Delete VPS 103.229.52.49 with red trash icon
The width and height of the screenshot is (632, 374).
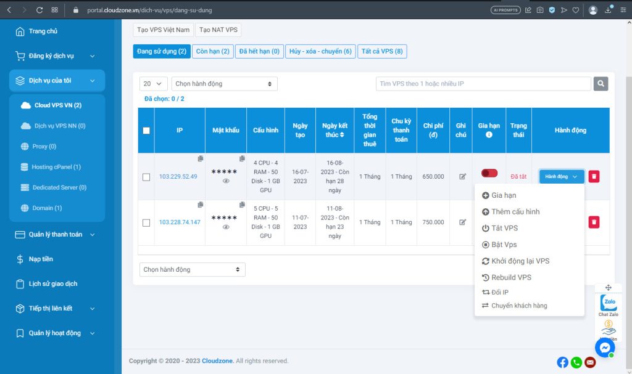[594, 177]
